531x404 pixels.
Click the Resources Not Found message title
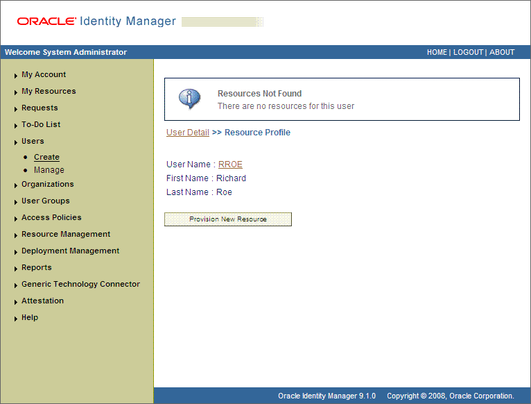coord(259,93)
